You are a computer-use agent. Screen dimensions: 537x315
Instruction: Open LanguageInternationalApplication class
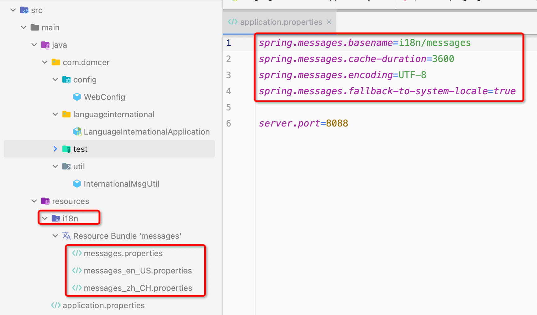[x=147, y=132]
